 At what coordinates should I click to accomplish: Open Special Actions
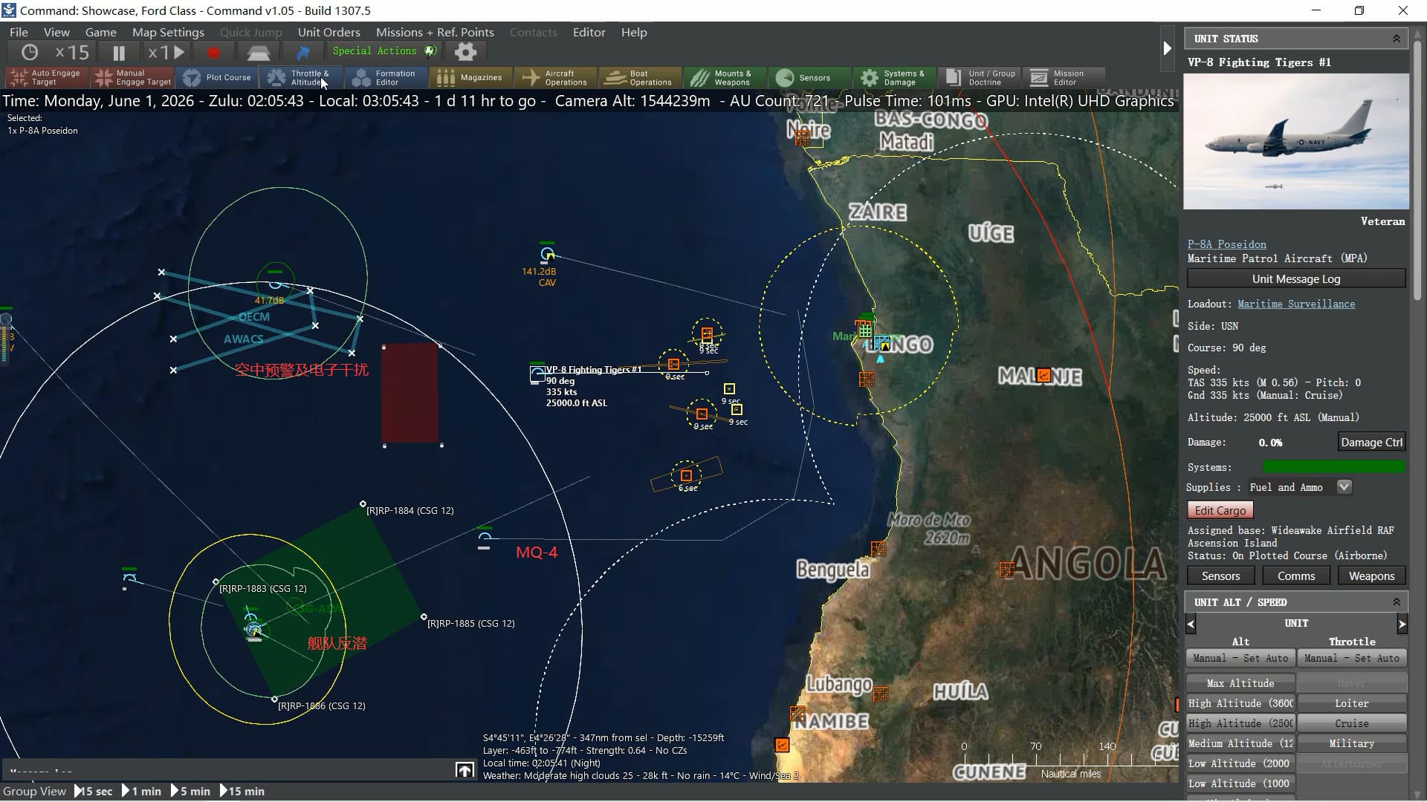coord(384,50)
